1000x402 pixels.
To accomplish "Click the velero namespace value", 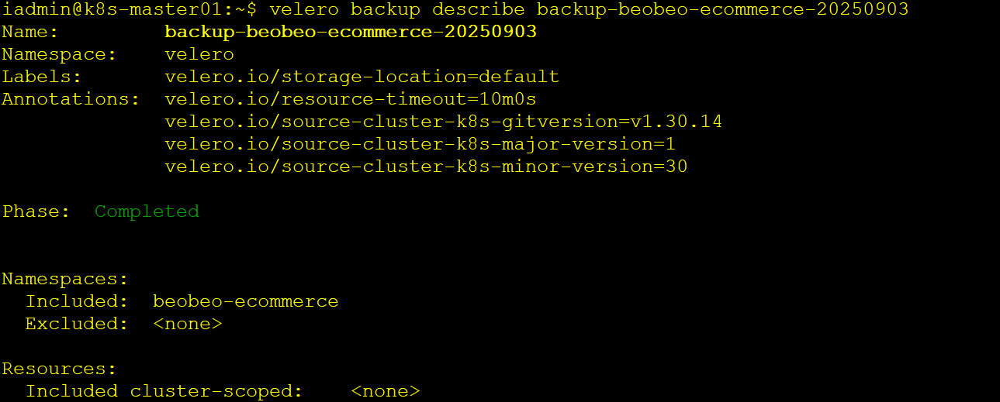I will [x=199, y=54].
